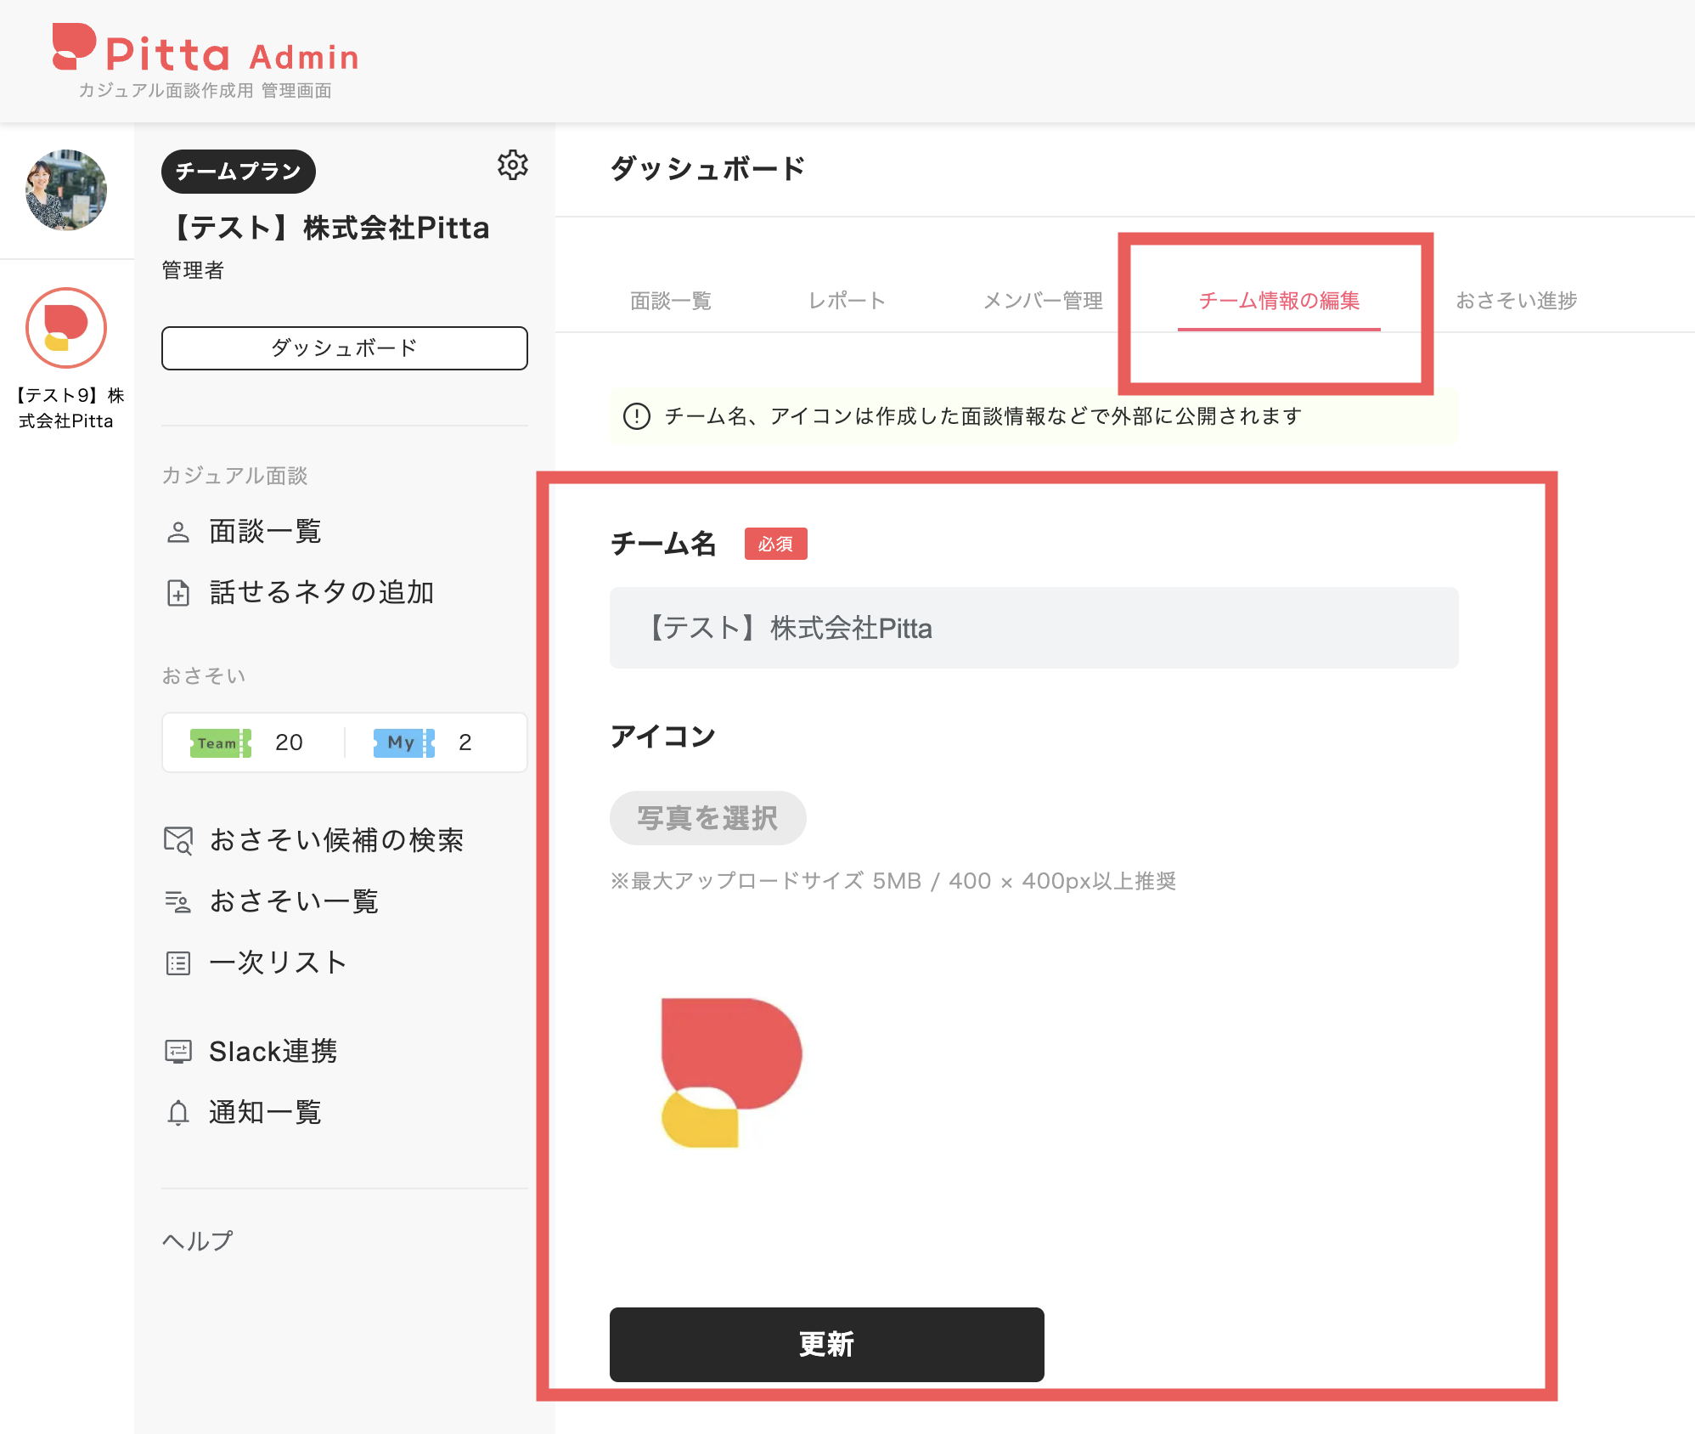Click the green Team ticket icon
The height and width of the screenshot is (1434, 1695).
coord(221,743)
